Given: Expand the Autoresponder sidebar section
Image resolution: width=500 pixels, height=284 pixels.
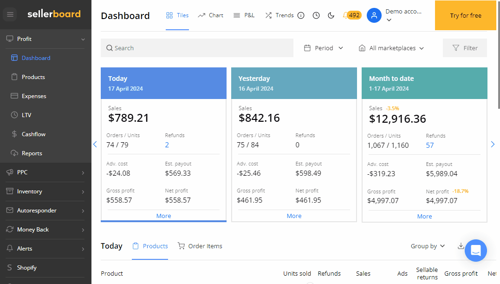Looking at the screenshot, I should [45, 211].
